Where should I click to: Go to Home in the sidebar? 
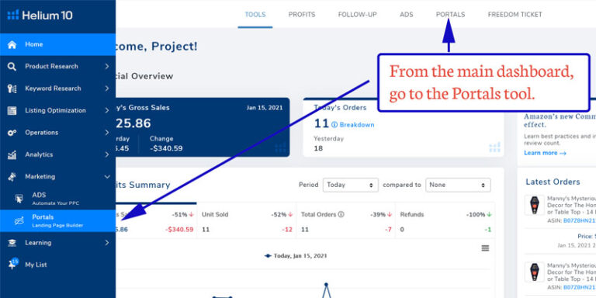pos(57,44)
